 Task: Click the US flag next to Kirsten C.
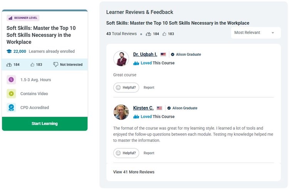point(159,108)
